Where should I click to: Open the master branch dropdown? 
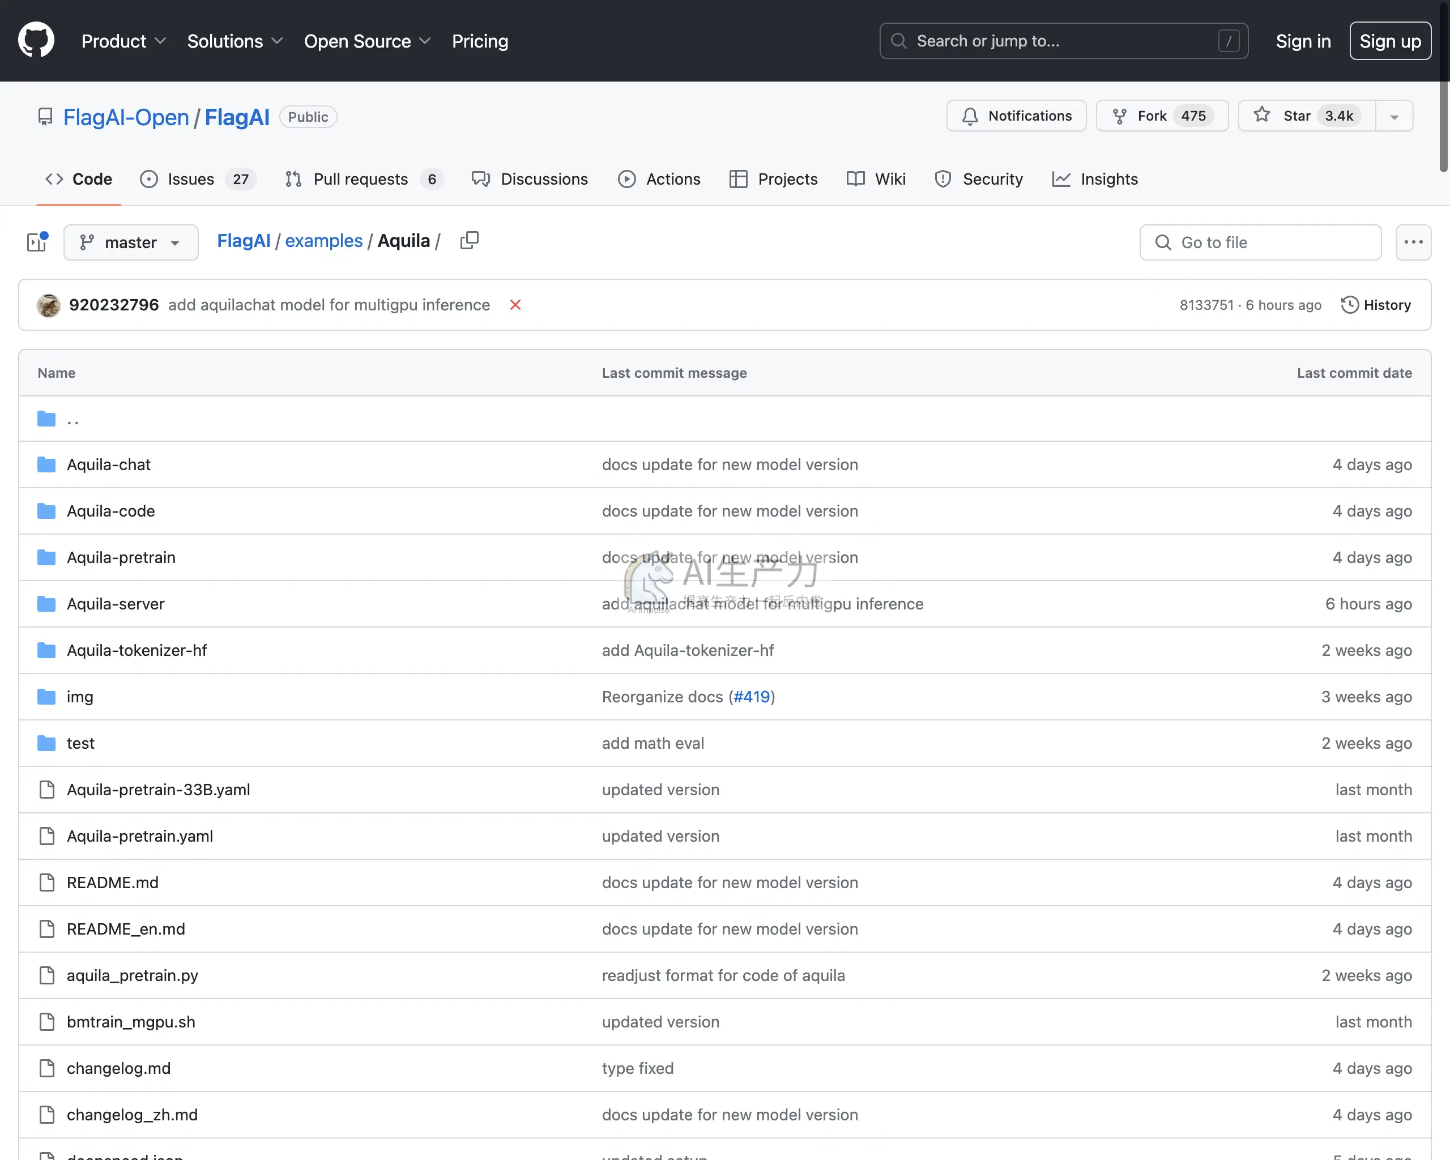(130, 242)
